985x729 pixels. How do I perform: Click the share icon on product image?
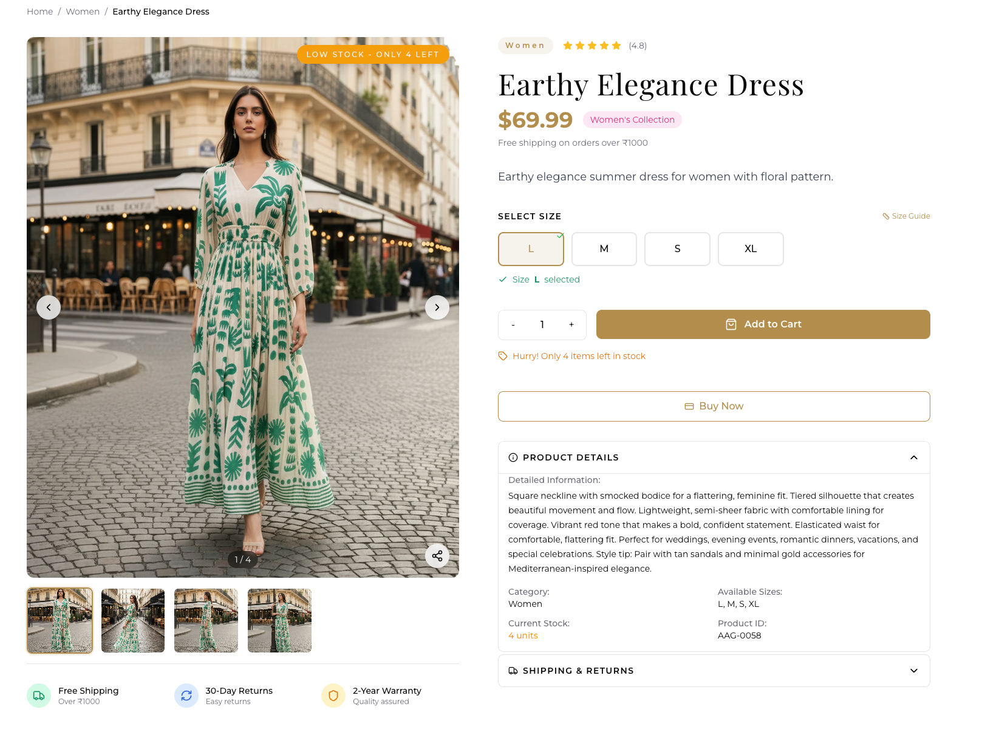437,556
